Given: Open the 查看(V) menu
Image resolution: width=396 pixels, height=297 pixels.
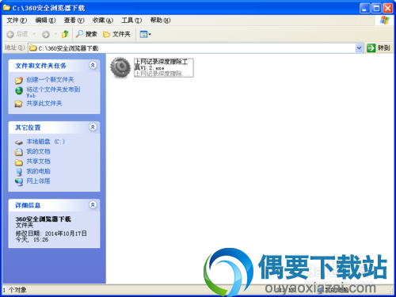Looking at the screenshot, I should click(74, 21).
